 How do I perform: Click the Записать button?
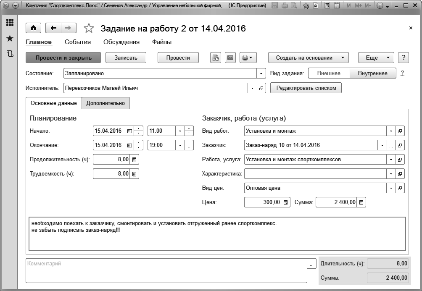click(x=126, y=58)
